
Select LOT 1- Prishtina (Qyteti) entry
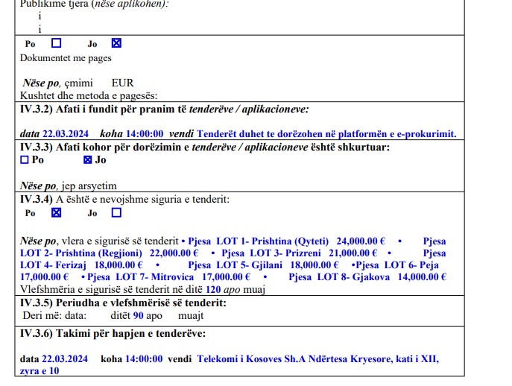coord(272,241)
